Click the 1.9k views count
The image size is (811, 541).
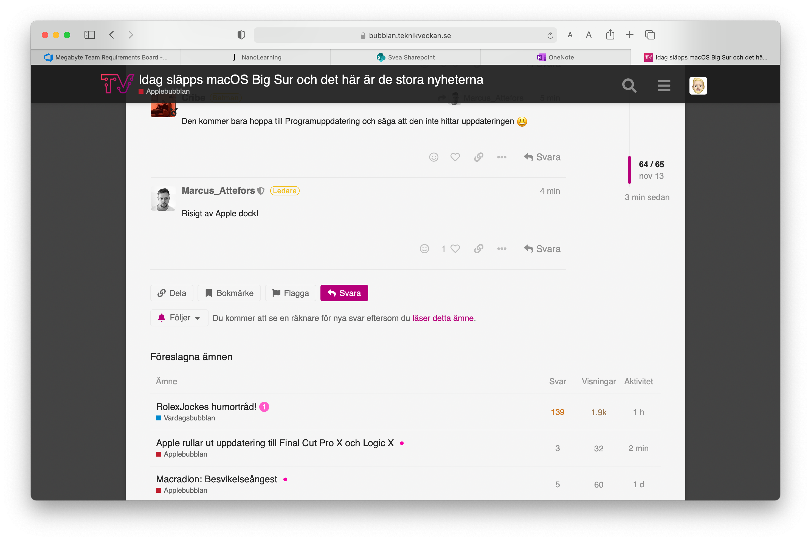click(x=599, y=412)
